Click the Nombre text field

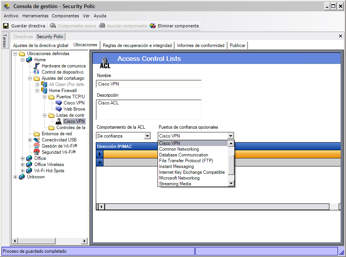point(149,84)
